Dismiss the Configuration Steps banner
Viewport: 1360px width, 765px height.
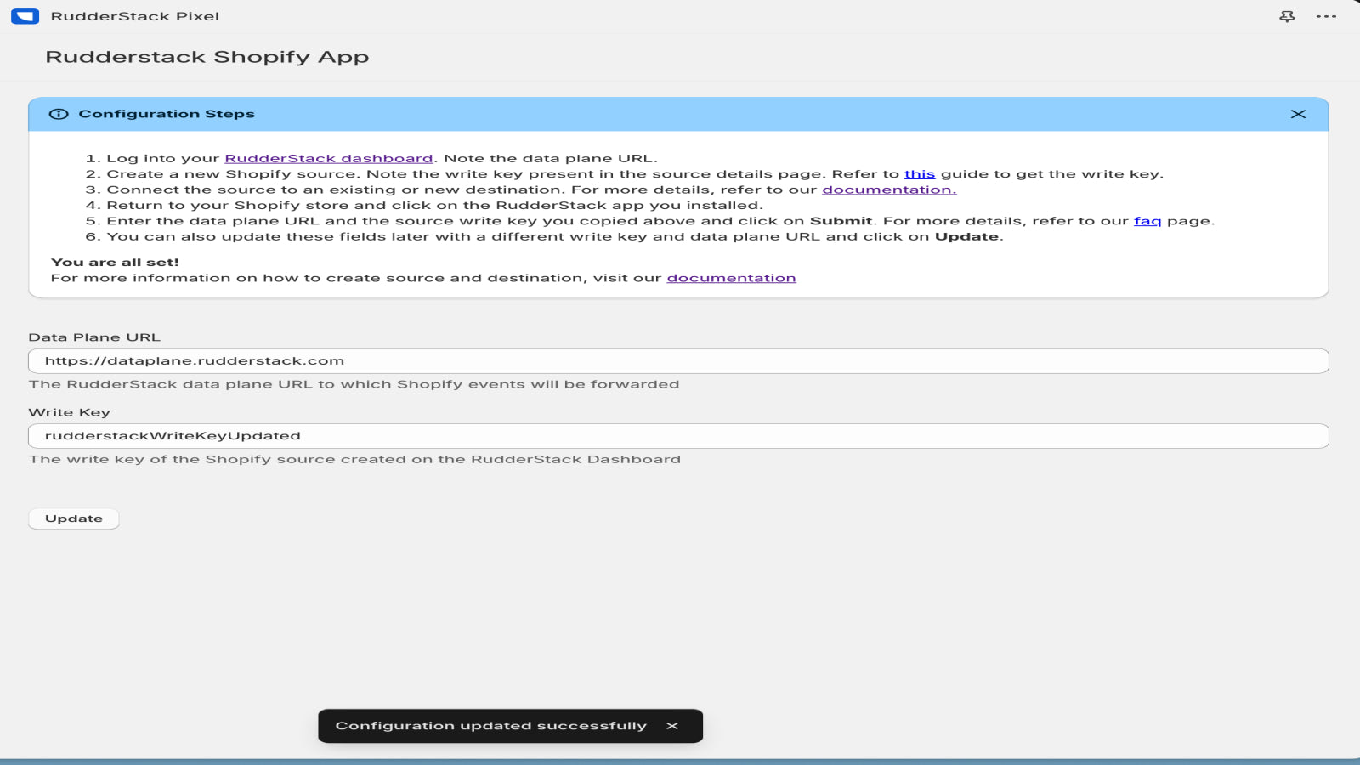pyautogui.click(x=1298, y=113)
